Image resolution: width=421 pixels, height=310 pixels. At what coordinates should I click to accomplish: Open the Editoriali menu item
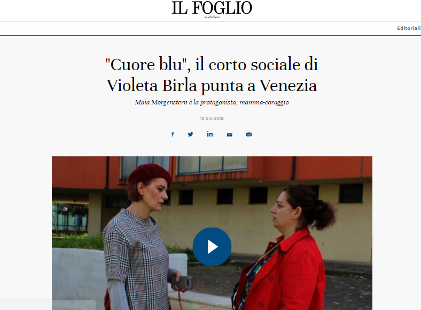[x=409, y=28]
